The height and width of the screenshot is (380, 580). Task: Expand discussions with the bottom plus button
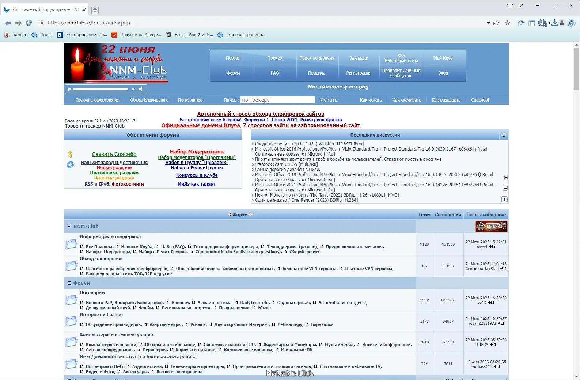click(x=504, y=199)
